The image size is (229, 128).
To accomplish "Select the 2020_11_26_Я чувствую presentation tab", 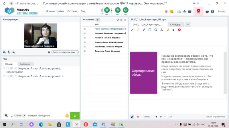I will point(147,24).
